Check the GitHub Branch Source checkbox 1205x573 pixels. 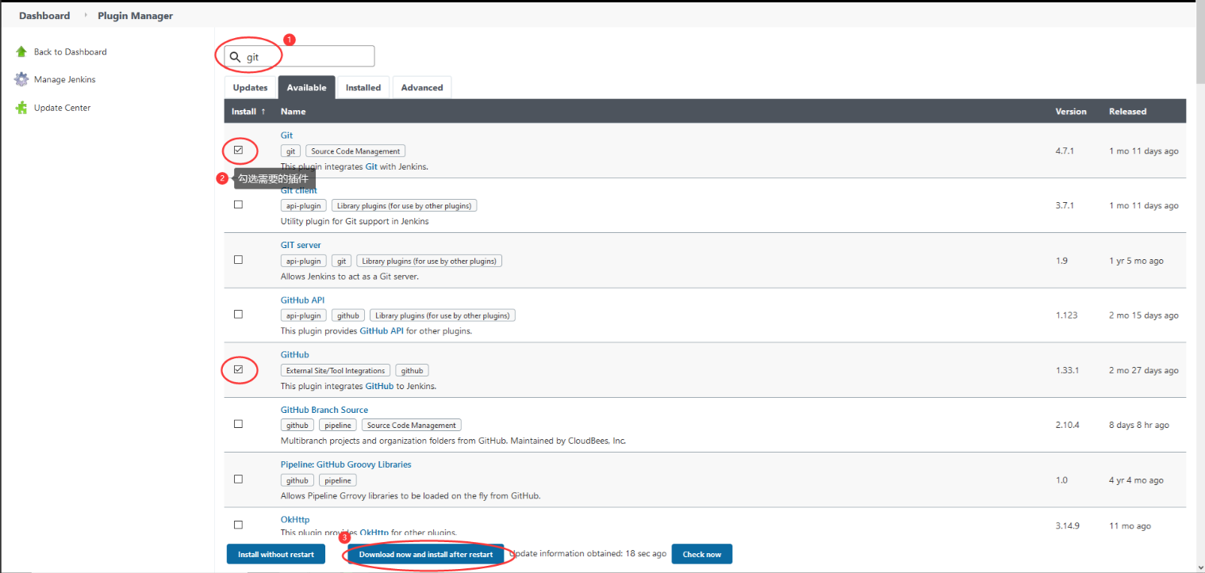pos(238,424)
